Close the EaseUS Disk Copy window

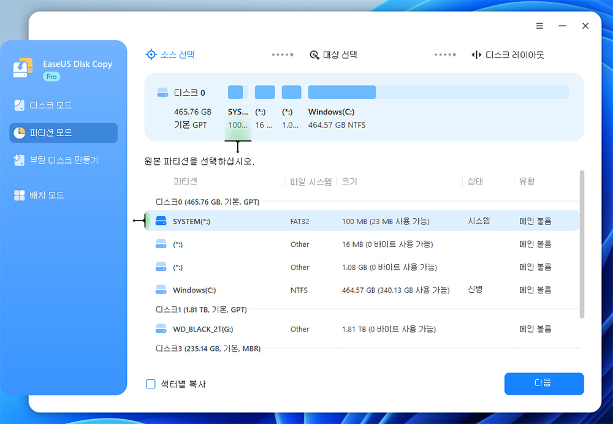pyautogui.click(x=585, y=26)
